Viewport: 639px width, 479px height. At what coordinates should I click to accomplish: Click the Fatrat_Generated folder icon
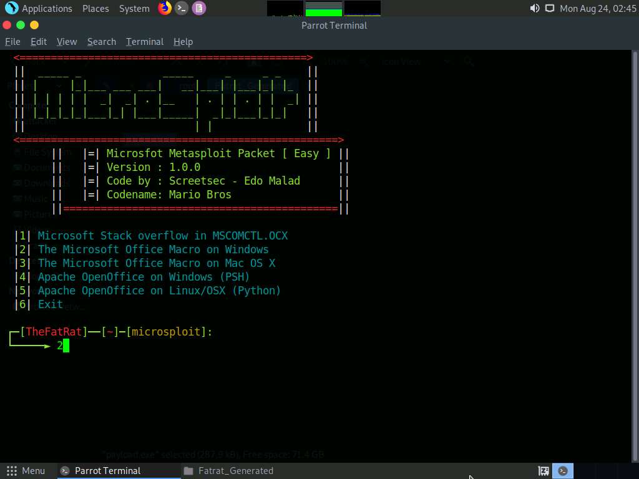tap(188, 471)
